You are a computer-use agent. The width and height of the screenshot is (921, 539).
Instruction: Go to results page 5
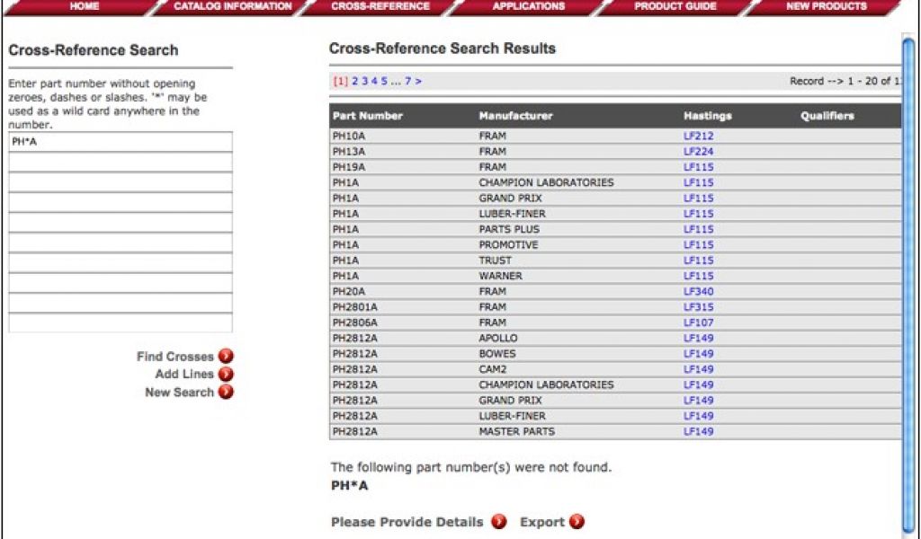[x=384, y=82]
